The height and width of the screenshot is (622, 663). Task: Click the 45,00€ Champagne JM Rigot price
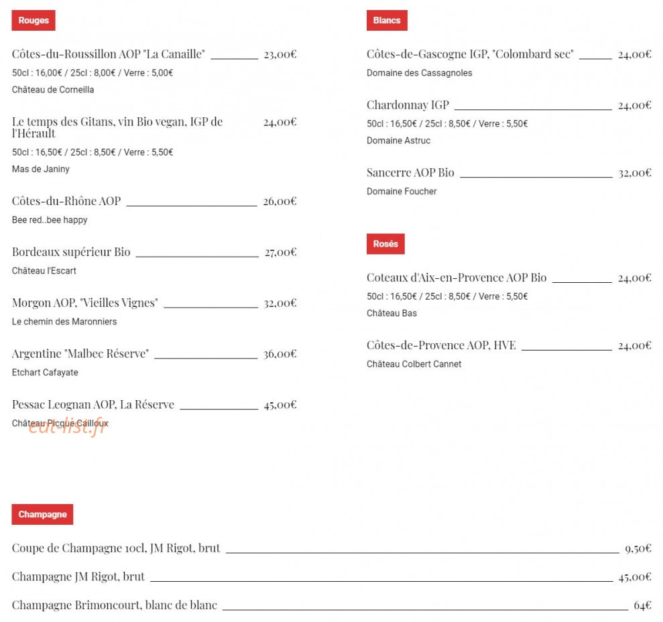(635, 576)
